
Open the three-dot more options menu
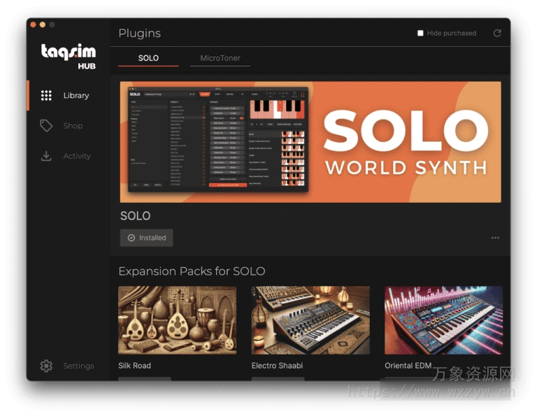pos(495,238)
